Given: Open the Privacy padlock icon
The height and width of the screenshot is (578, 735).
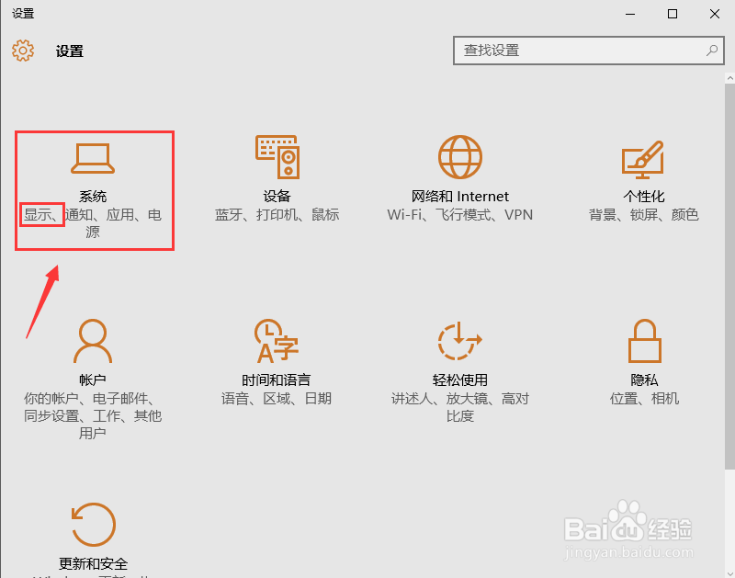Looking at the screenshot, I should pos(644,341).
